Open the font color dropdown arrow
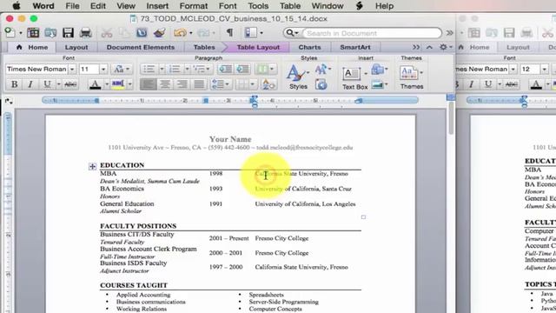This screenshot has height=313, width=556. [107, 84]
